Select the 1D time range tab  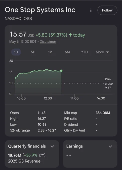pos(16,52)
